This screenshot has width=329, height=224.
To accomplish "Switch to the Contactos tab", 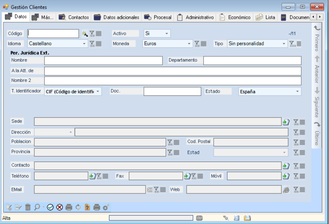I will pyautogui.click(x=74, y=17).
